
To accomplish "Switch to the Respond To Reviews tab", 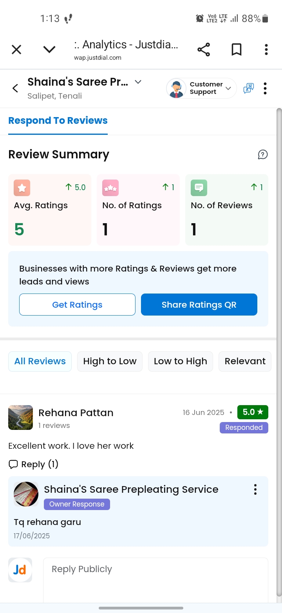I will click(x=58, y=121).
